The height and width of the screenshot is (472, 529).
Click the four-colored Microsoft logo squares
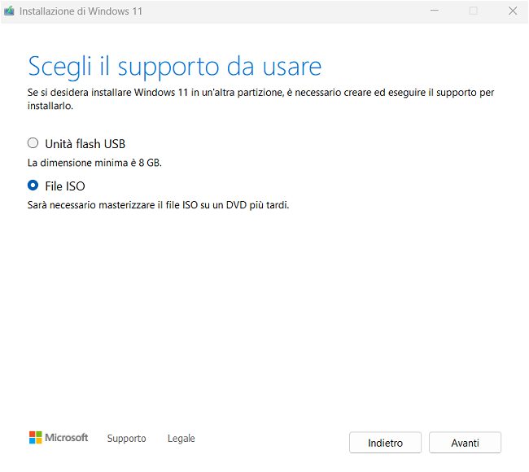tap(35, 438)
